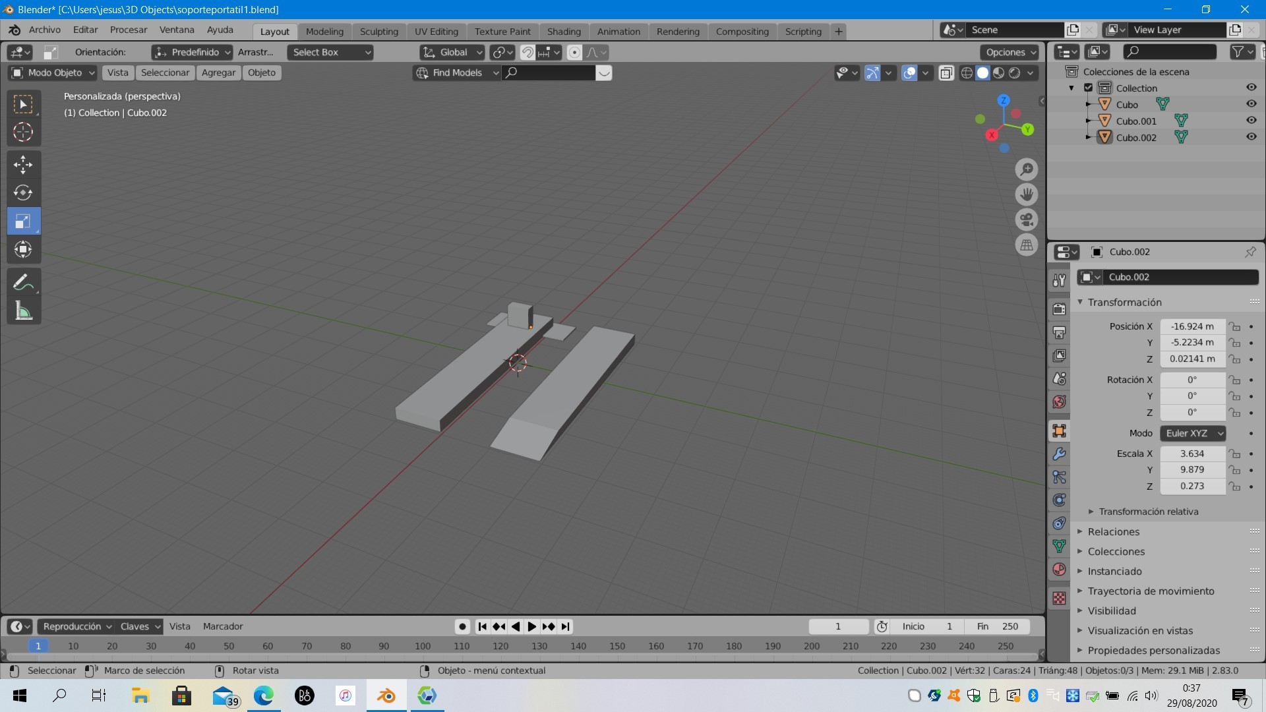The height and width of the screenshot is (712, 1266).
Task: Open Modifier Properties with the wrench icon
Action: (1060, 454)
